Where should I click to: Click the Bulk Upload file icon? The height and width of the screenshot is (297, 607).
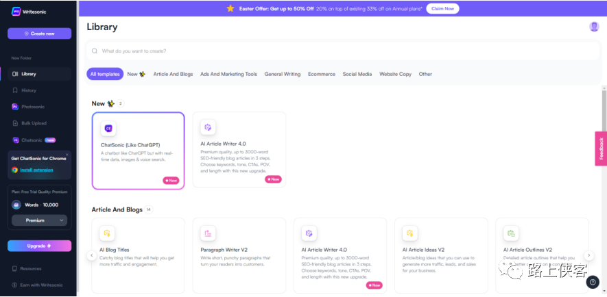click(15, 123)
